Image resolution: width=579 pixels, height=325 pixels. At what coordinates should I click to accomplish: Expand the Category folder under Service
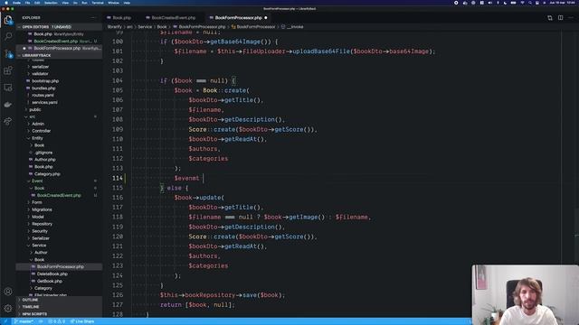click(x=43, y=288)
